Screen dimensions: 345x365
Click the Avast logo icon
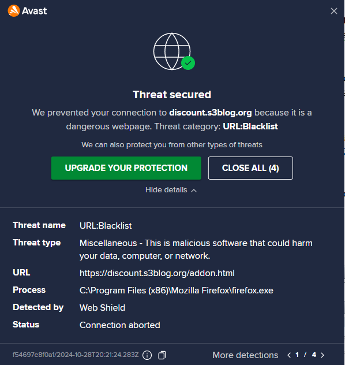tap(14, 11)
